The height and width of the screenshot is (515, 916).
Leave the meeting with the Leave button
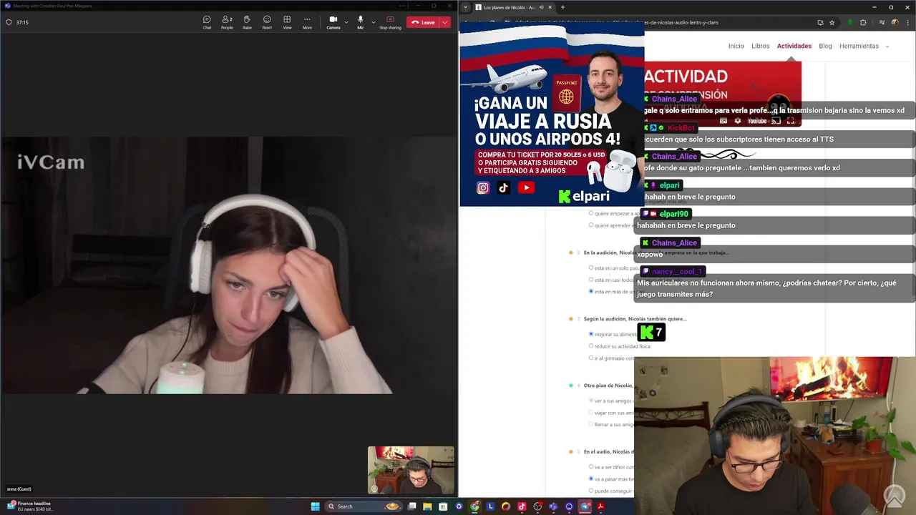point(423,22)
